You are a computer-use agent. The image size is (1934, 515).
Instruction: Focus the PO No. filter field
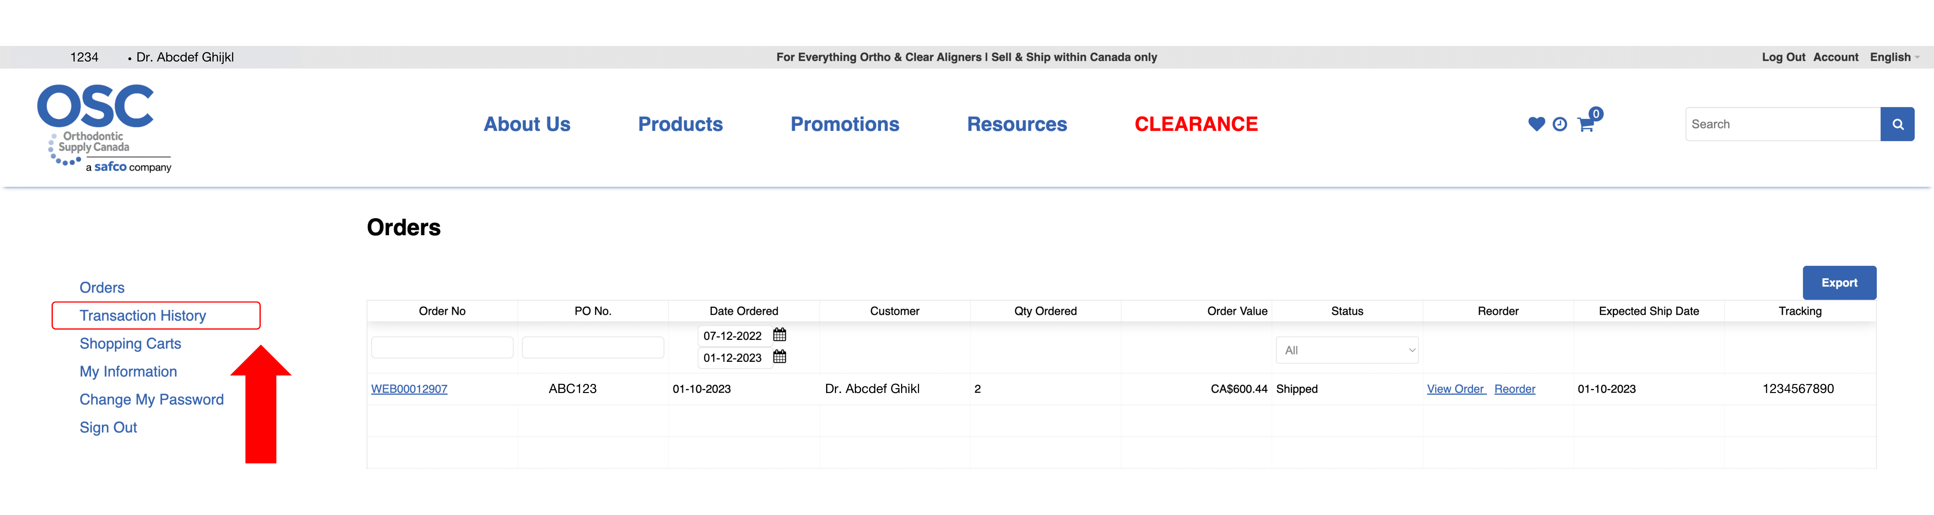point(592,347)
